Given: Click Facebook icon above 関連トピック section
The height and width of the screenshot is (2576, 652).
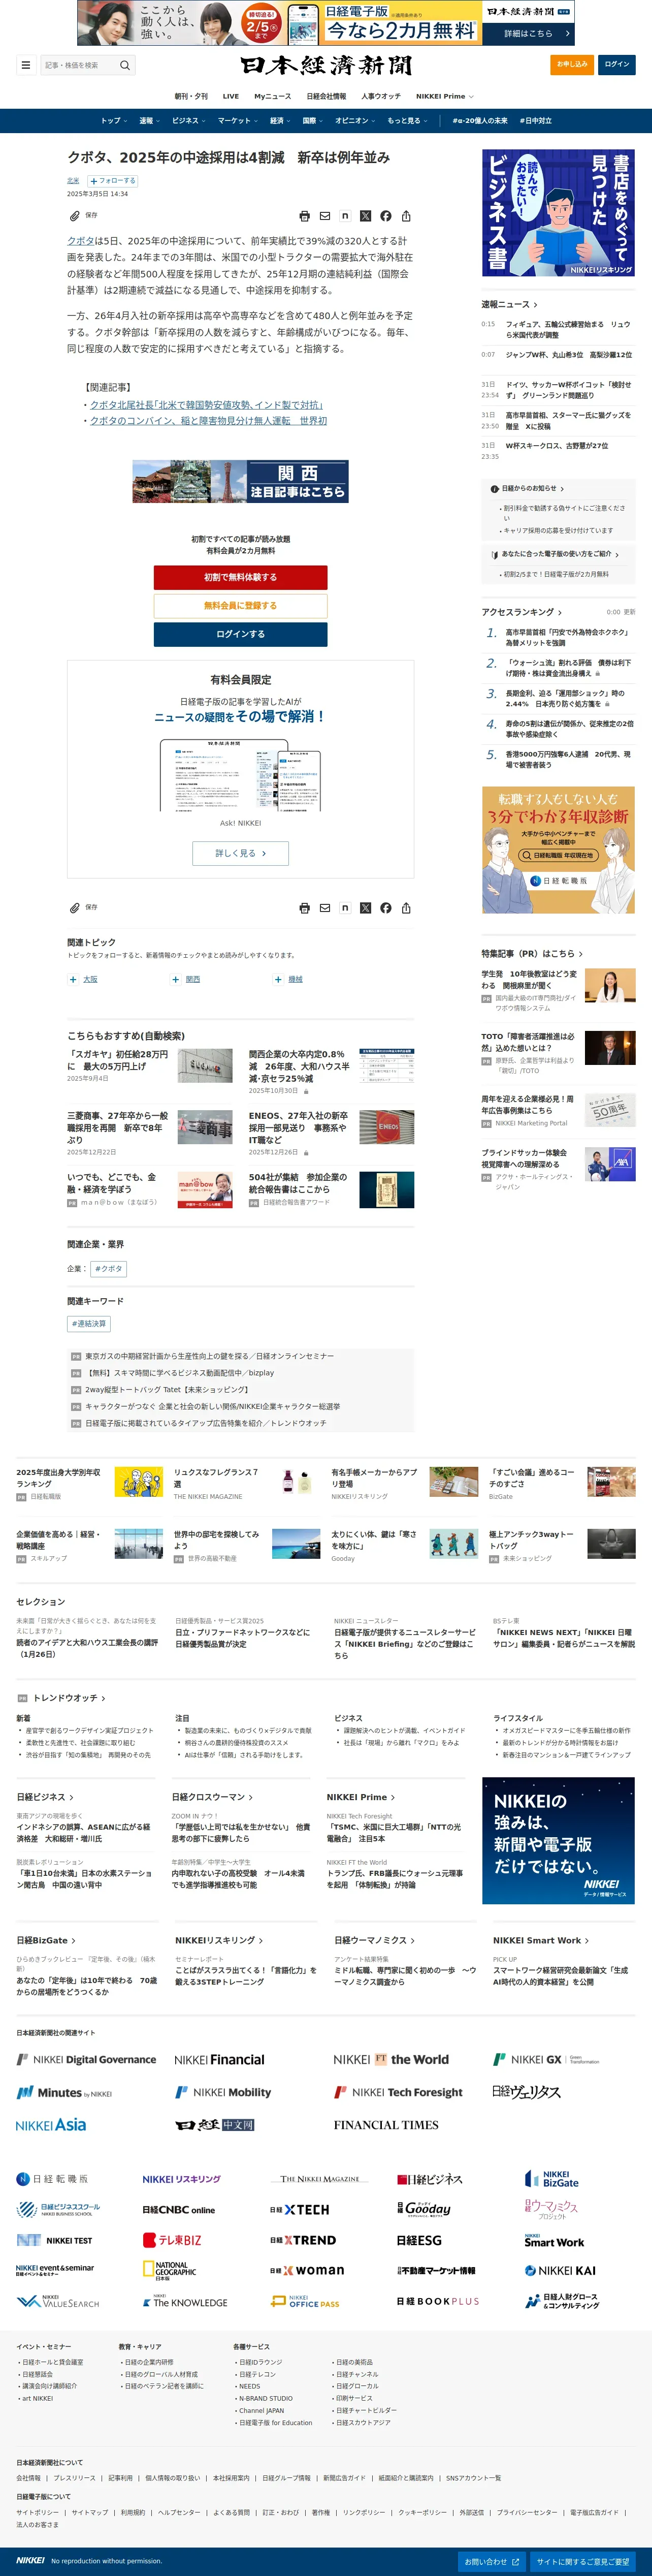Looking at the screenshot, I should pos(386,908).
